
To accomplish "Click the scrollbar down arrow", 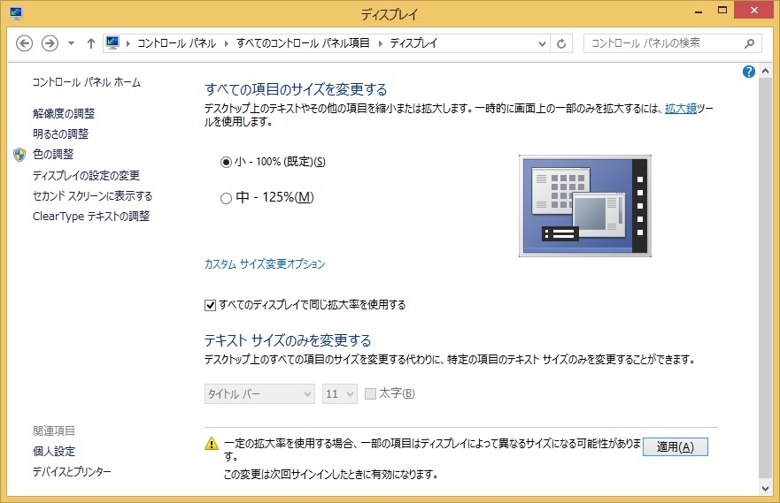I will pyautogui.click(x=765, y=489).
